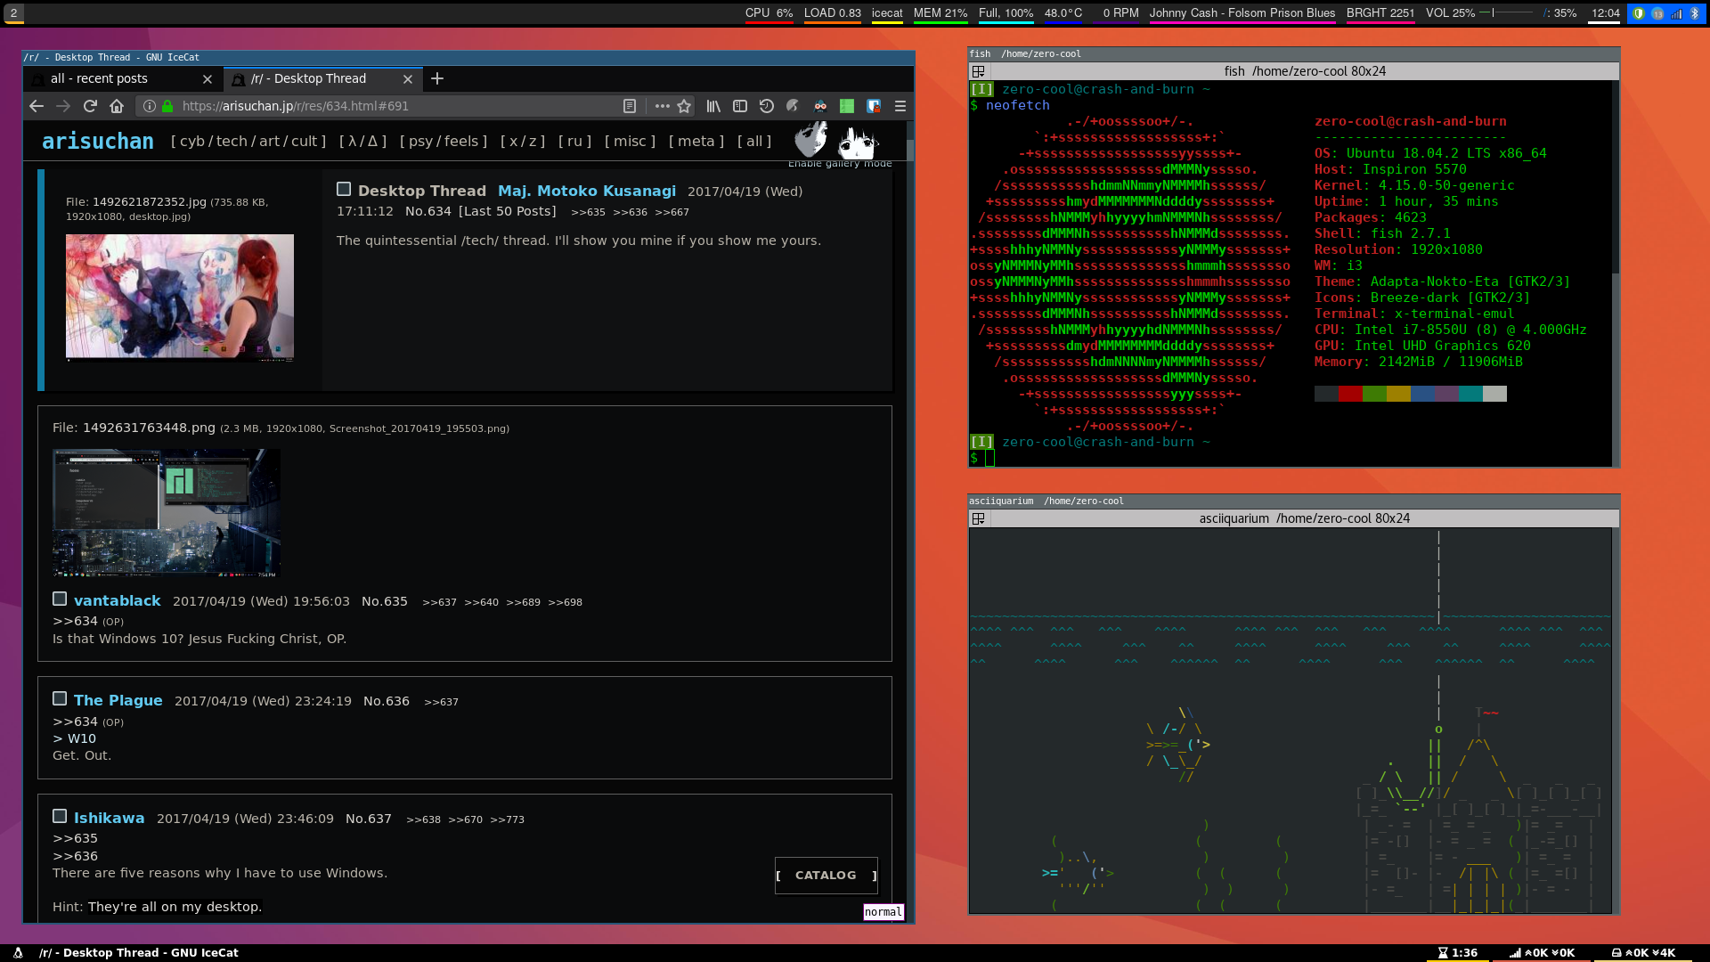
Task: Tick the checkbox beside vantablack's post
Action: [60, 599]
